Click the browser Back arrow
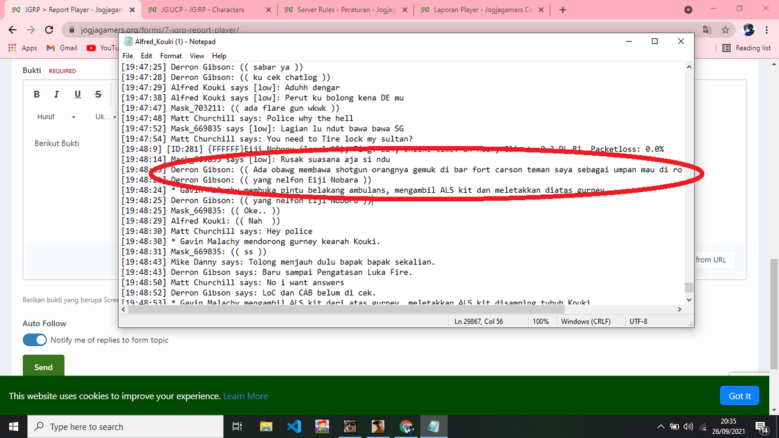The image size is (779, 438). coord(13,29)
